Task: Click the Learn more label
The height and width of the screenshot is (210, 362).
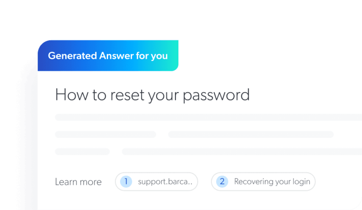Action: coord(78,182)
